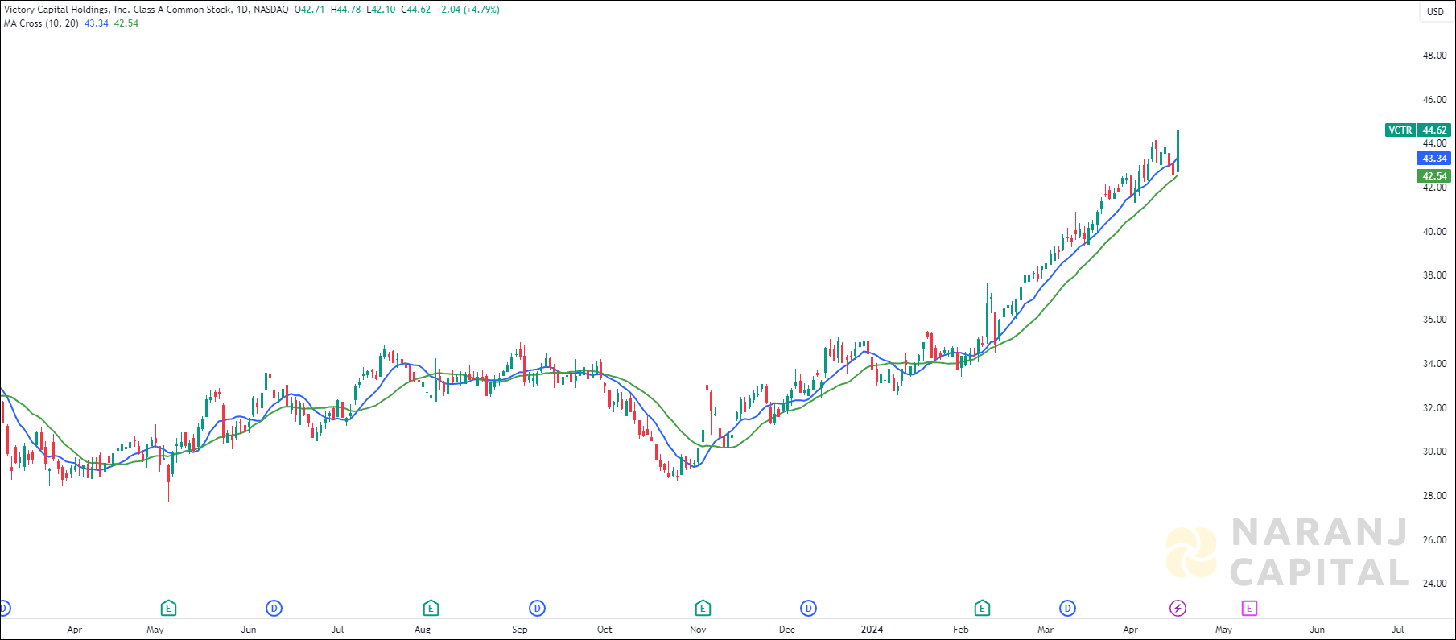The width and height of the screenshot is (1456, 640).
Task: Click the Dec label on time axis
Action: pyautogui.click(x=787, y=630)
